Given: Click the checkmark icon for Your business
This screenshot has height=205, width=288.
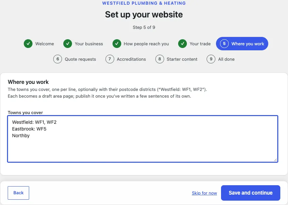Looking at the screenshot, I should (68, 44).
